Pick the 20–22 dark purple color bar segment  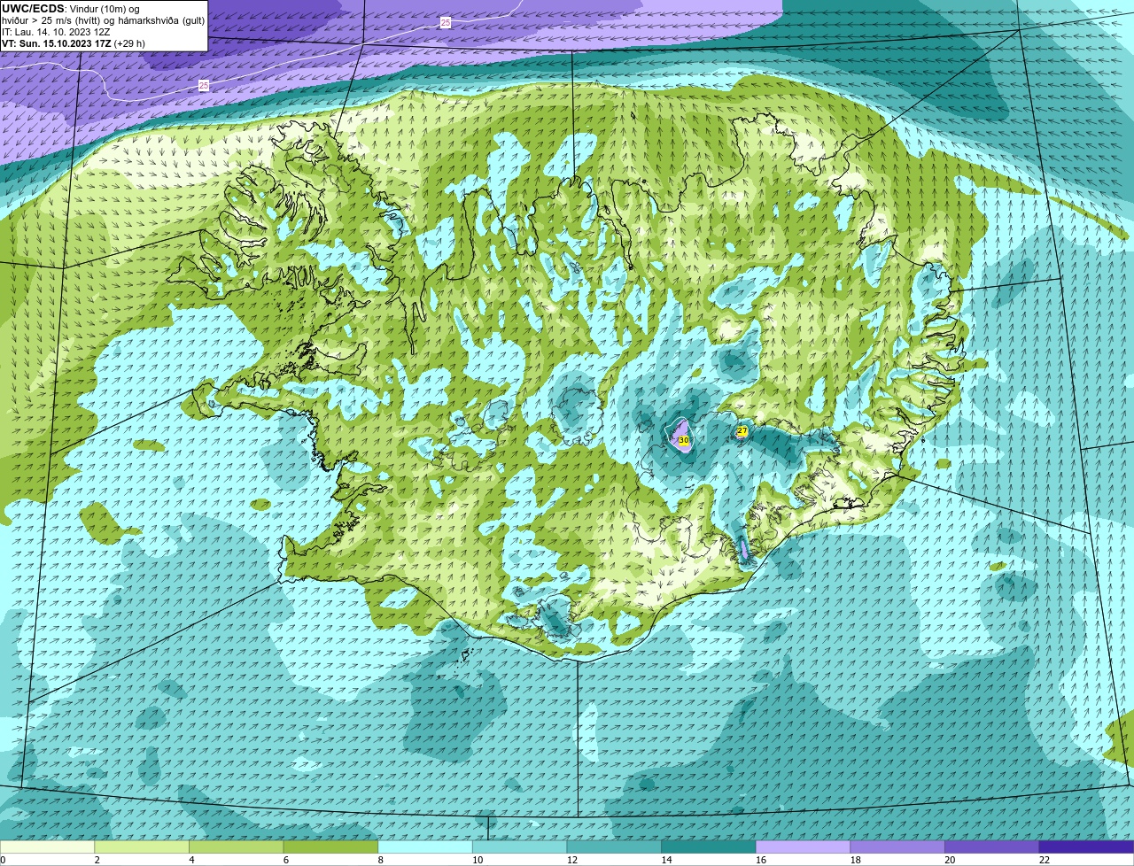tap(991, 847)
